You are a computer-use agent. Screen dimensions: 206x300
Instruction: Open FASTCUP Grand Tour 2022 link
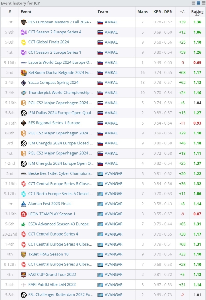(52, 275)
